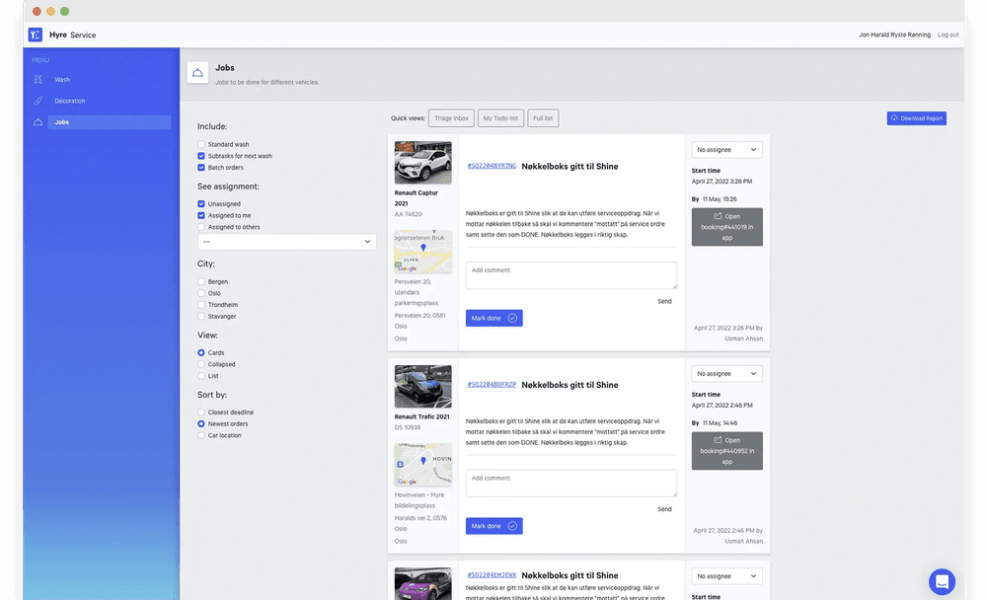Uncheck the Batch orders checkbox
987x600 pixels.
(201, 168)
